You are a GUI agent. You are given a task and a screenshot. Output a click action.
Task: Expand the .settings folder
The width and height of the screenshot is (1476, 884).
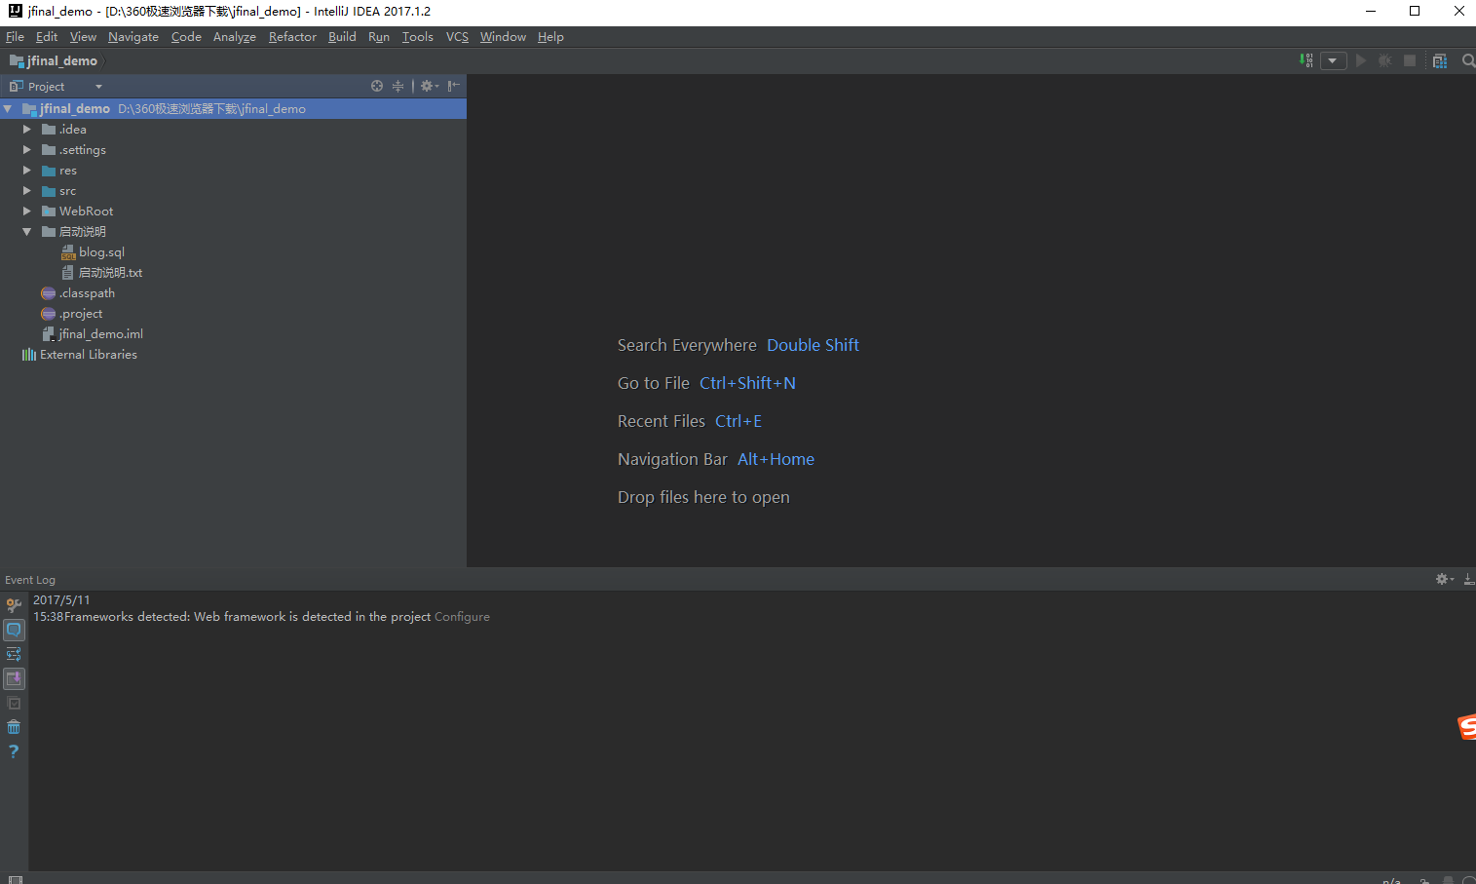coord(27,150)
